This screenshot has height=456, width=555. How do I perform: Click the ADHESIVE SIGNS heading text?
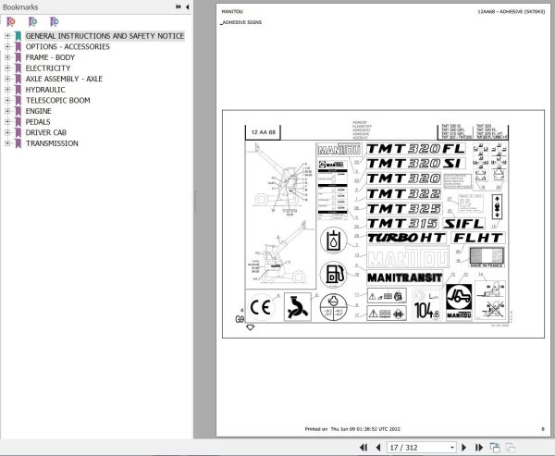click(241, 22)
